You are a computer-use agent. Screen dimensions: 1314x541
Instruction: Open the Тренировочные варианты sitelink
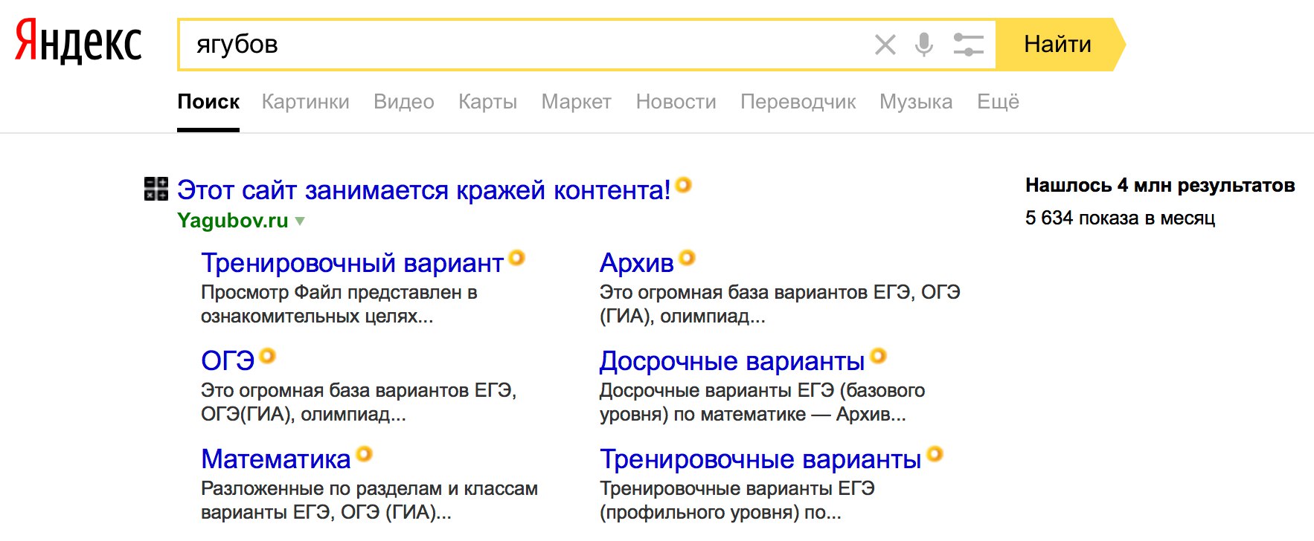coord(760,459)
